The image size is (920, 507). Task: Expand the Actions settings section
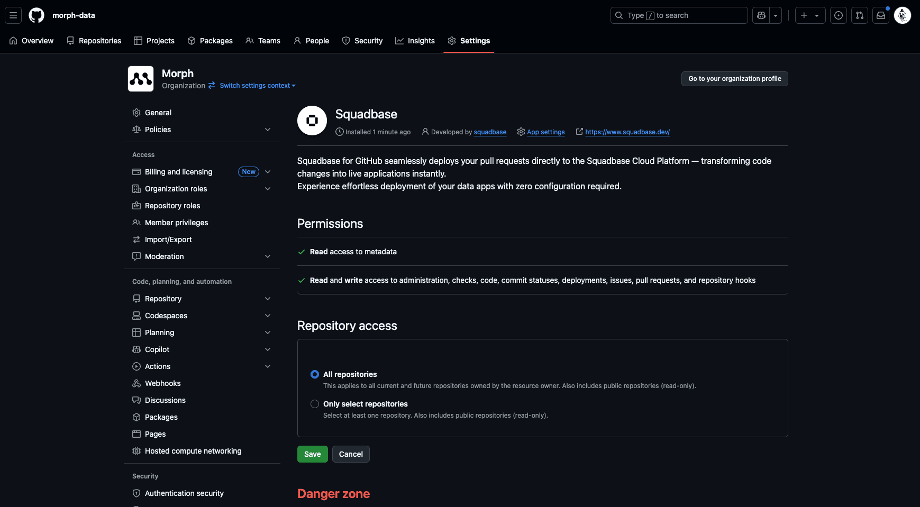coord(268,366)
